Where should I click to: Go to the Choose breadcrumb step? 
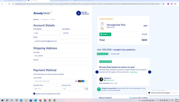(x=36, y=20)
